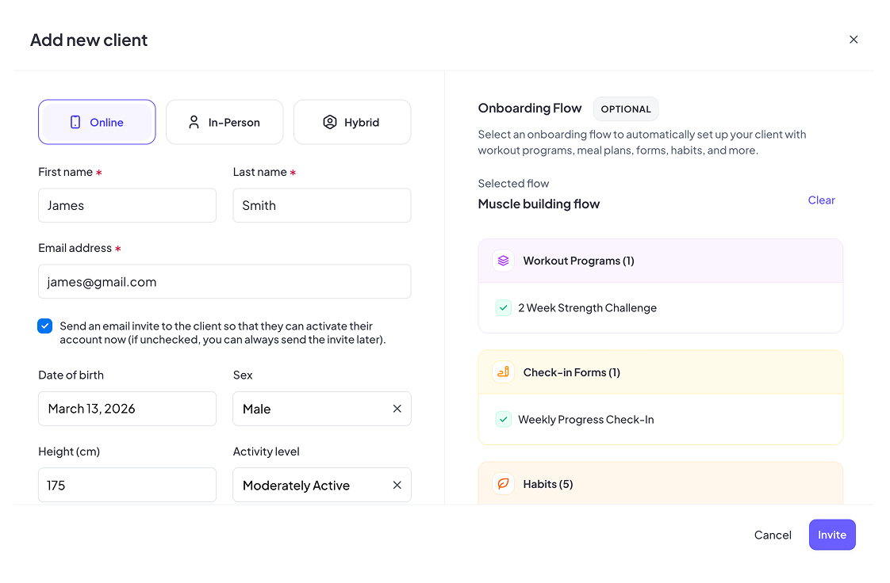Toggle 2 Week Strength Challenge checkbox
The width and height of the screenshot is (890, 583).
point(503,308)
